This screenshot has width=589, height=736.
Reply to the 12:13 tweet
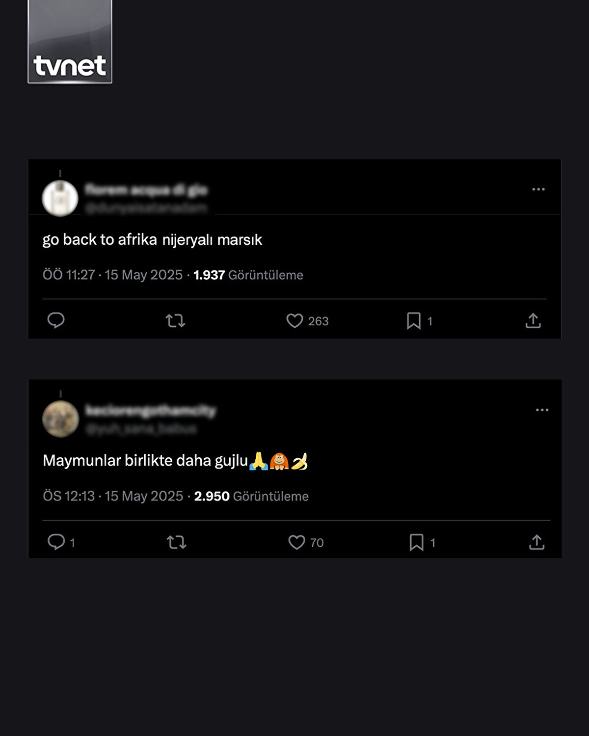[x=56, y=542]
